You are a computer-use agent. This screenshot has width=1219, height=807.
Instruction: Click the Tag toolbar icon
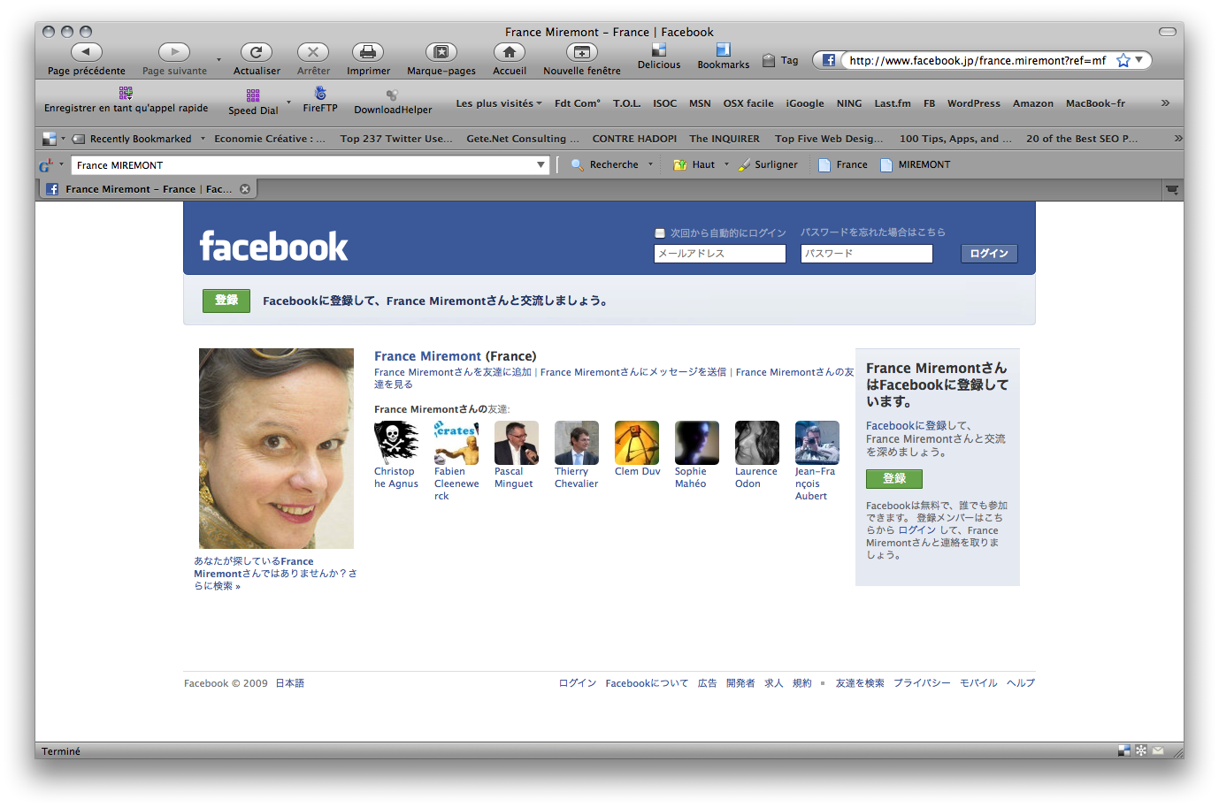(769, 61)
